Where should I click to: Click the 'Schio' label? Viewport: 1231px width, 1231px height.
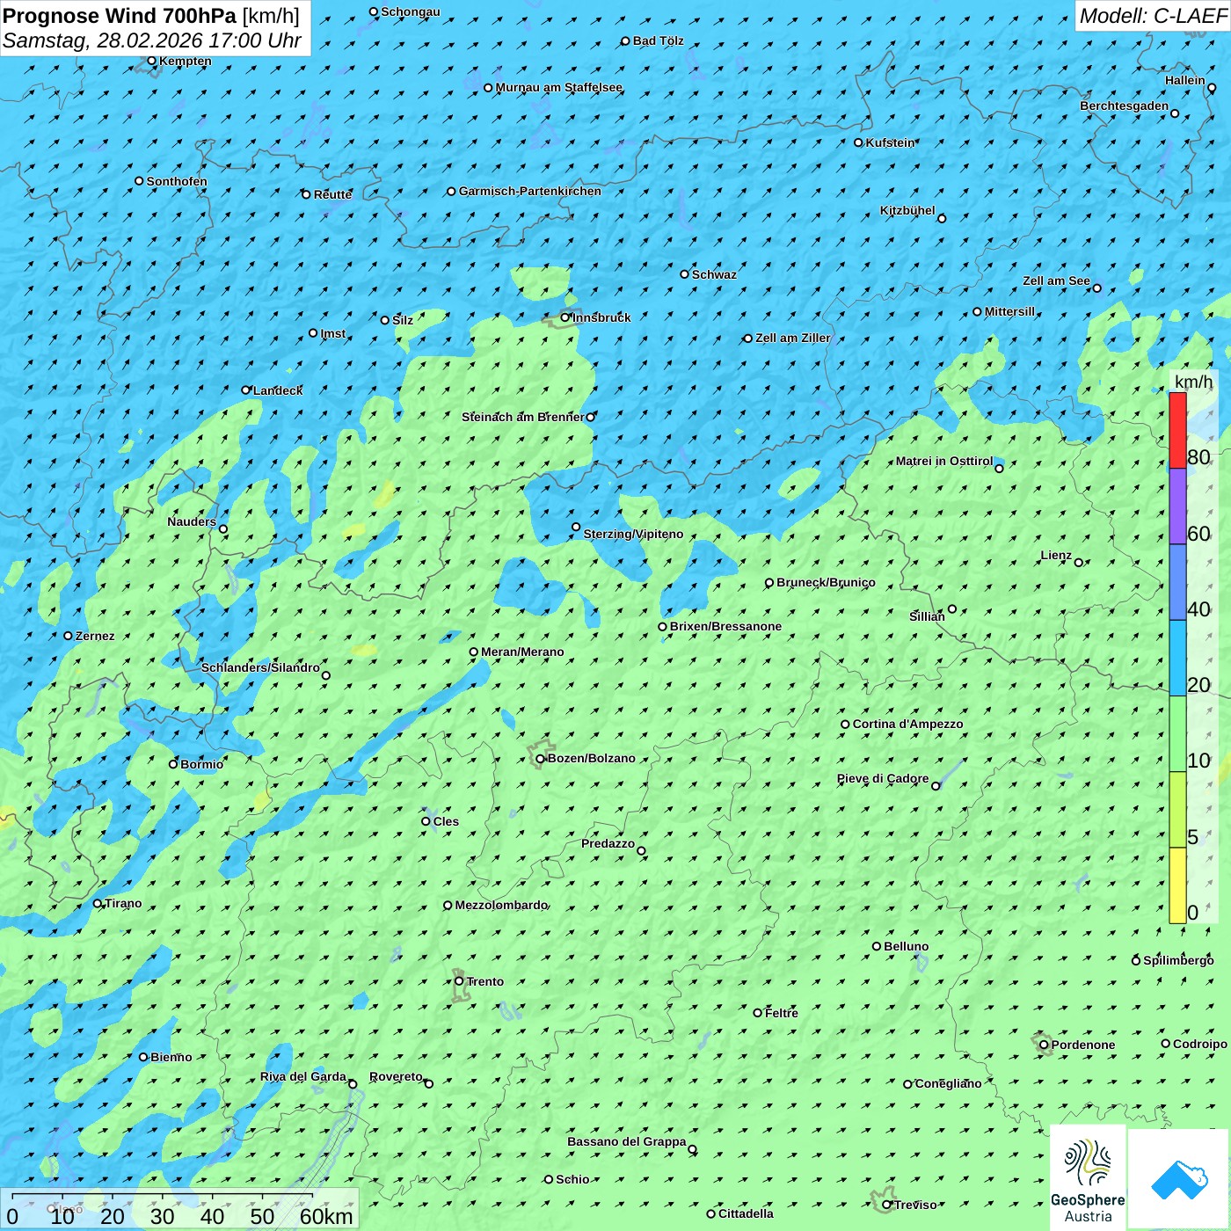[x=572, y=1179]
